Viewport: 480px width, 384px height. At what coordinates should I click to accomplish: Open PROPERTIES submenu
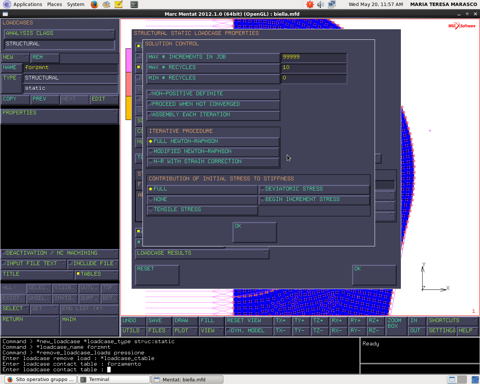(x=60, y=116)
